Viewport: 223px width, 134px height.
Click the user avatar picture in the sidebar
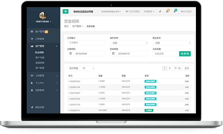click(43, 16)
